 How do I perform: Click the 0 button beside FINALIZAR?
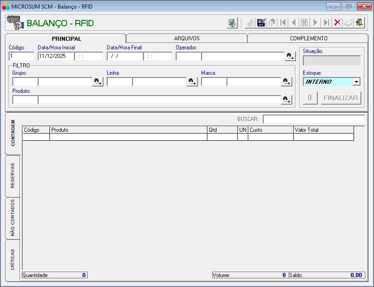click(x=310, y=98)
